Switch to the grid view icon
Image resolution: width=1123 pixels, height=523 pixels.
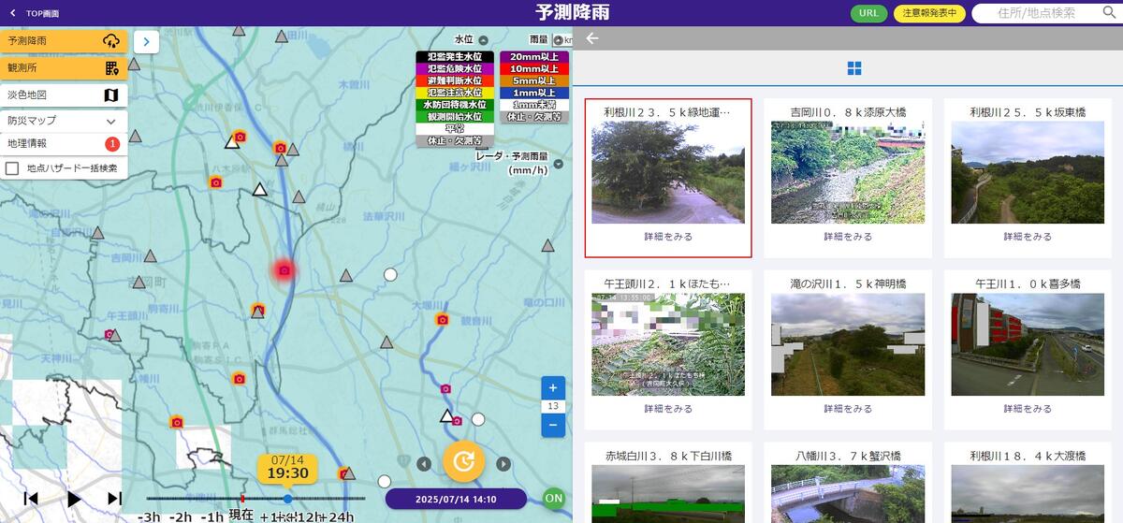(x=853, y=68)
